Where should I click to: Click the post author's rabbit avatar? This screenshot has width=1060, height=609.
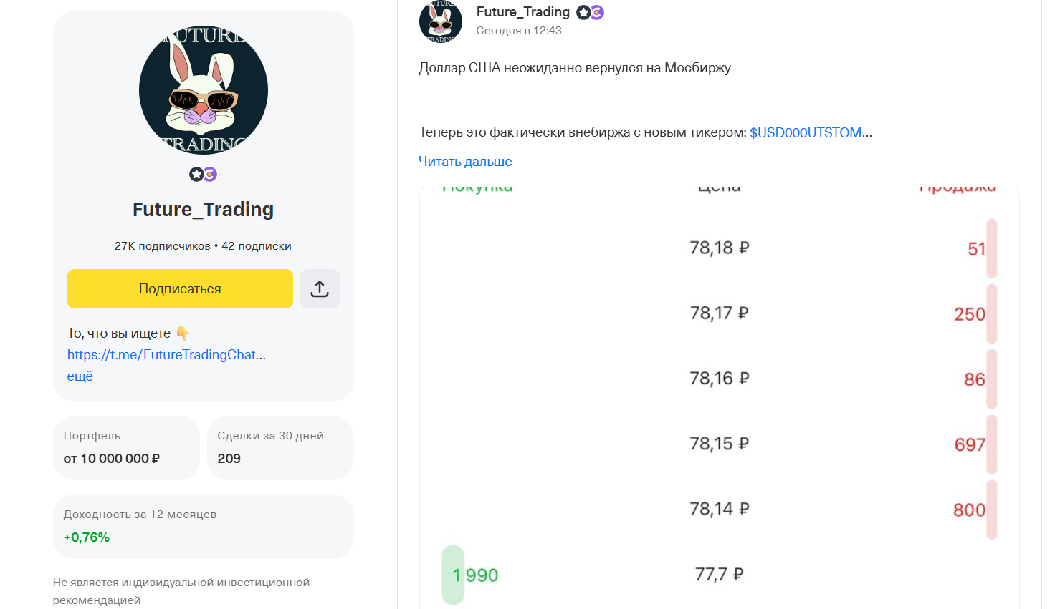coord(441,21)
